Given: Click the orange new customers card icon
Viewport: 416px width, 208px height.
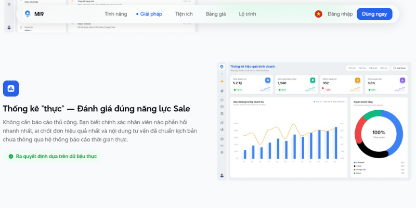Looking at the screenshot, I should pyautogui.click(x=357, y=80).
